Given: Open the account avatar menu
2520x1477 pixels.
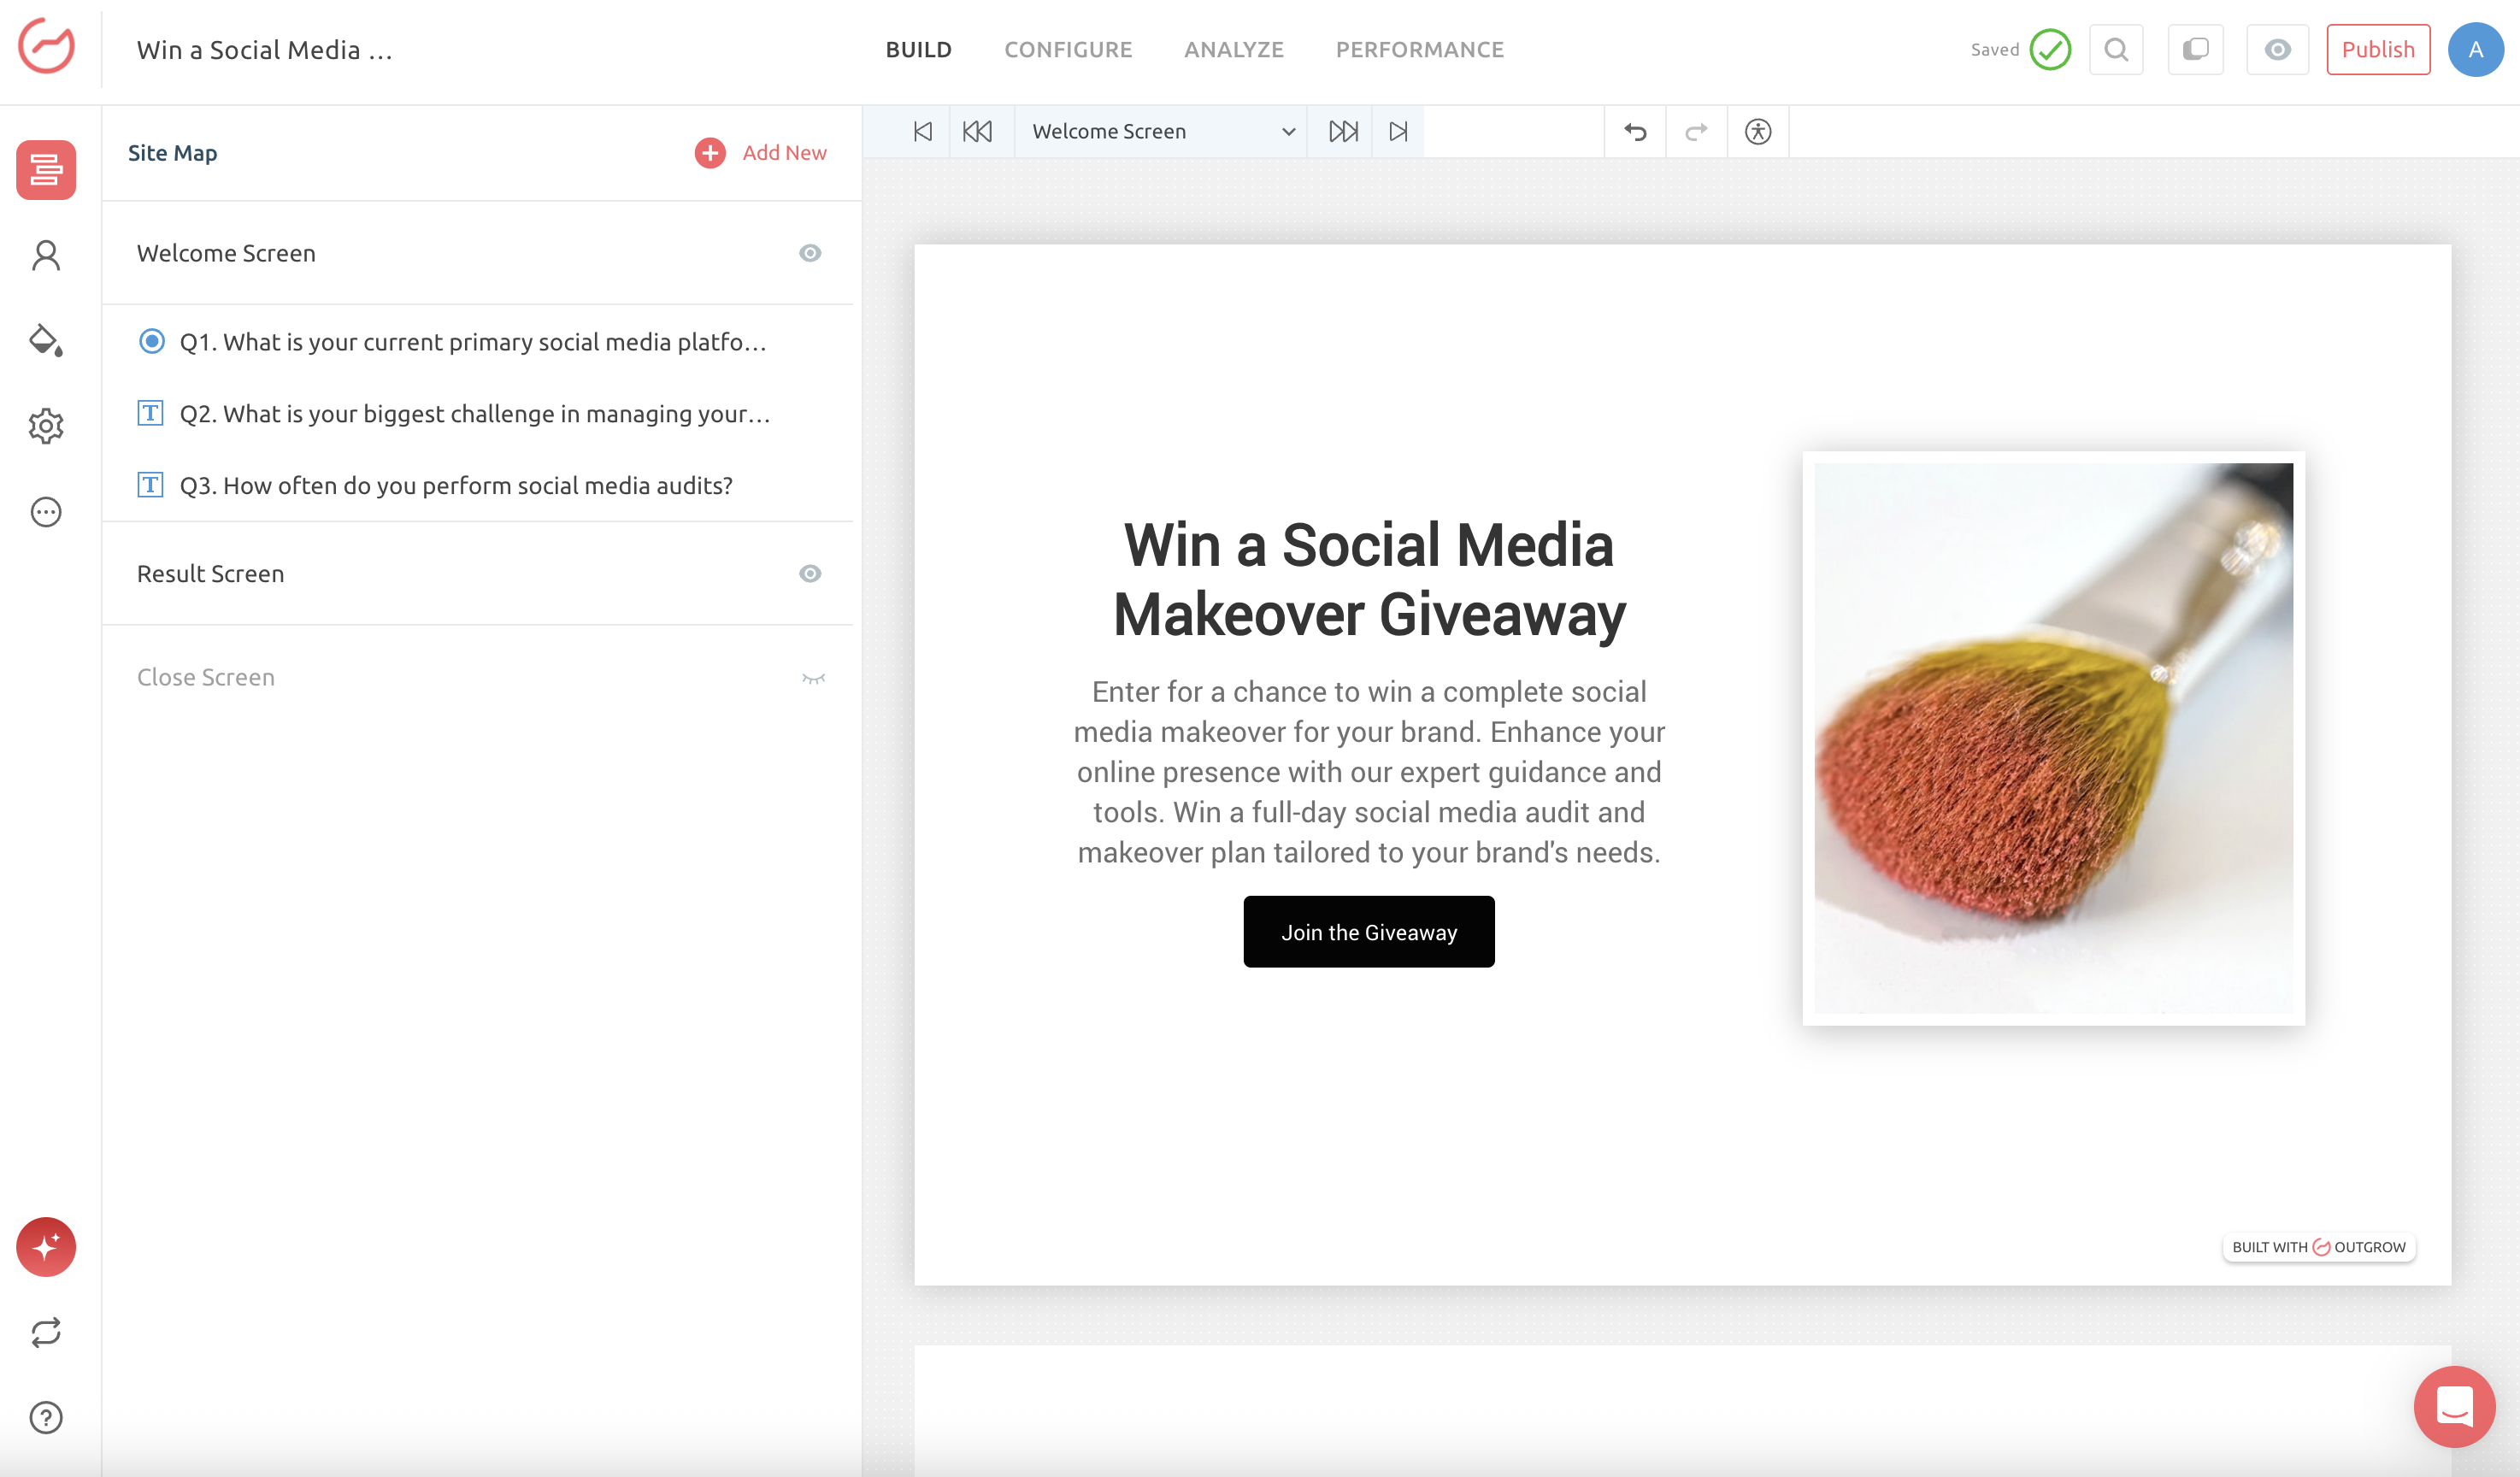Looking at the screenshot, I should coord(2475,49).
